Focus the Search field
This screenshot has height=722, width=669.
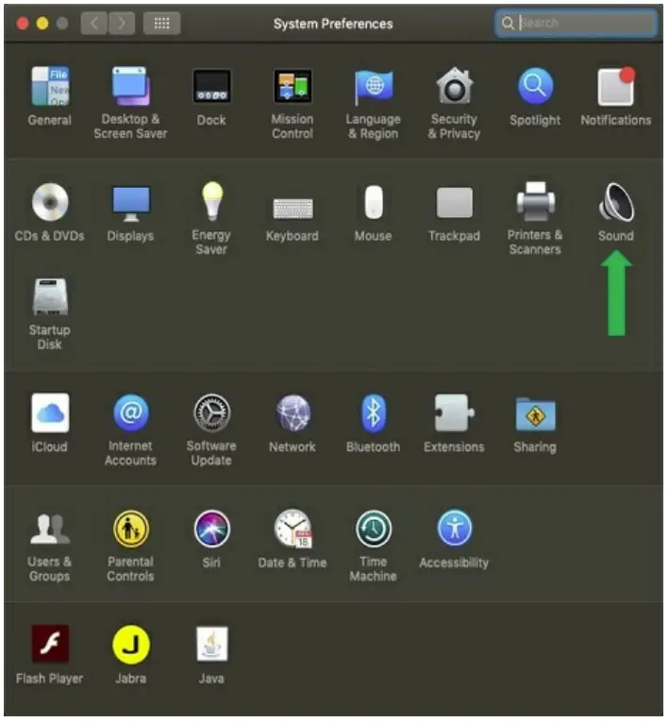[x=576, y=23]
